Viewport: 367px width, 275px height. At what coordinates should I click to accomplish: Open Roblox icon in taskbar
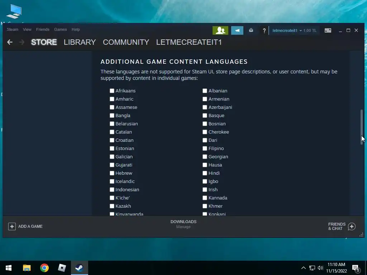point(62,268)
